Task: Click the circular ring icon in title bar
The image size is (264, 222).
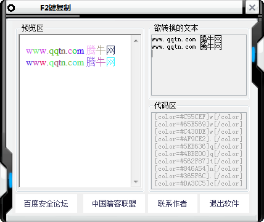Action: [11, 8]
